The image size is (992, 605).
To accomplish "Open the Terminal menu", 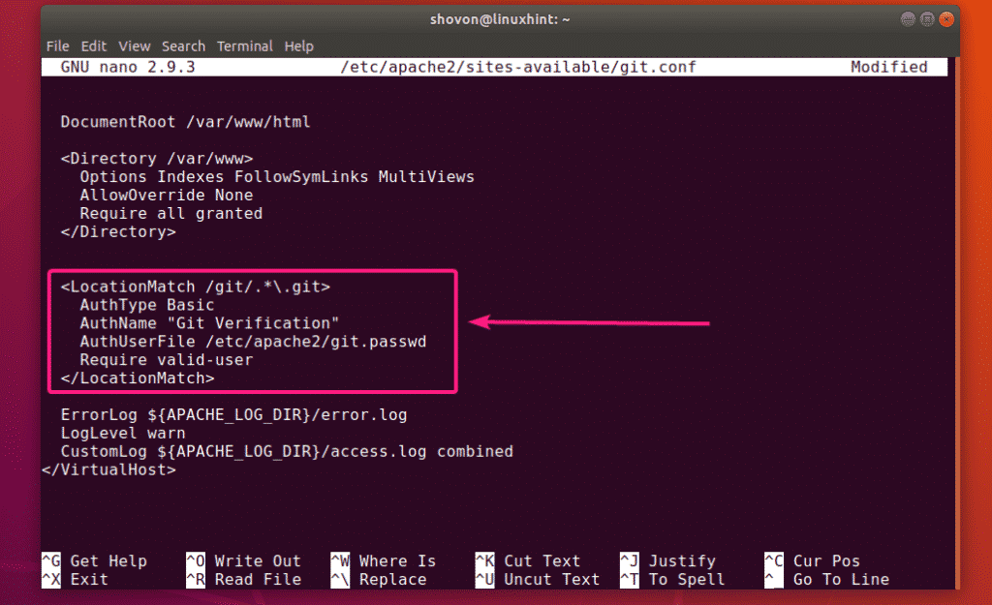I will [245, 46].
